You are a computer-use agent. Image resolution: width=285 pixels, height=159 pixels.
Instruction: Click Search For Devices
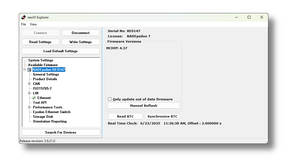tap(61, 132)
